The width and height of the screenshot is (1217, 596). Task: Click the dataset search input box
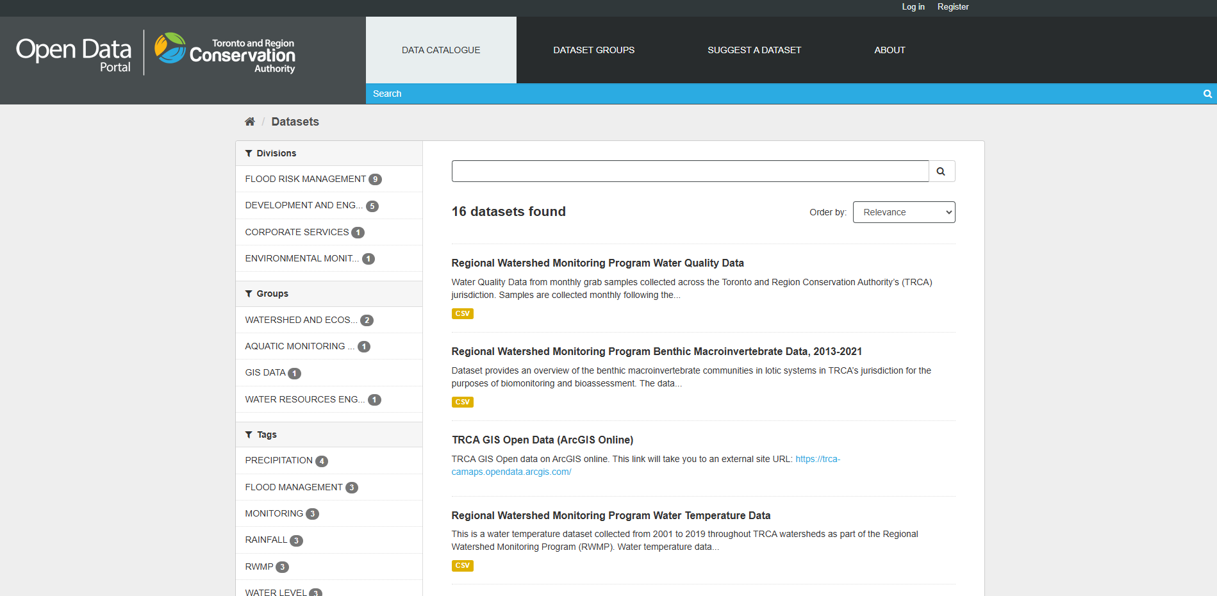690,171
